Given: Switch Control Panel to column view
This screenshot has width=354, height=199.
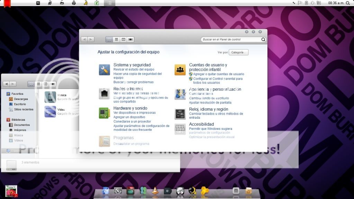Looking at the screenshot, I should [x=123, y=39].
